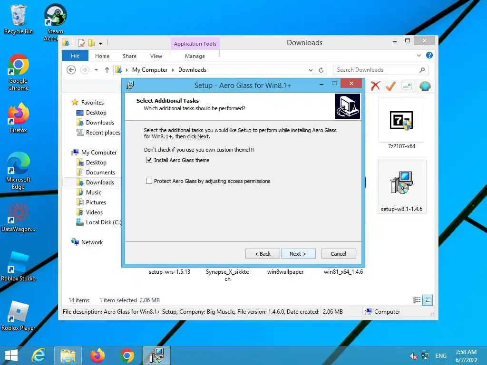Image resolution: width=487 pixels, height=365 pixels.
Task: Open the Firefox desktop shortcut
Action: click(19, 118)
